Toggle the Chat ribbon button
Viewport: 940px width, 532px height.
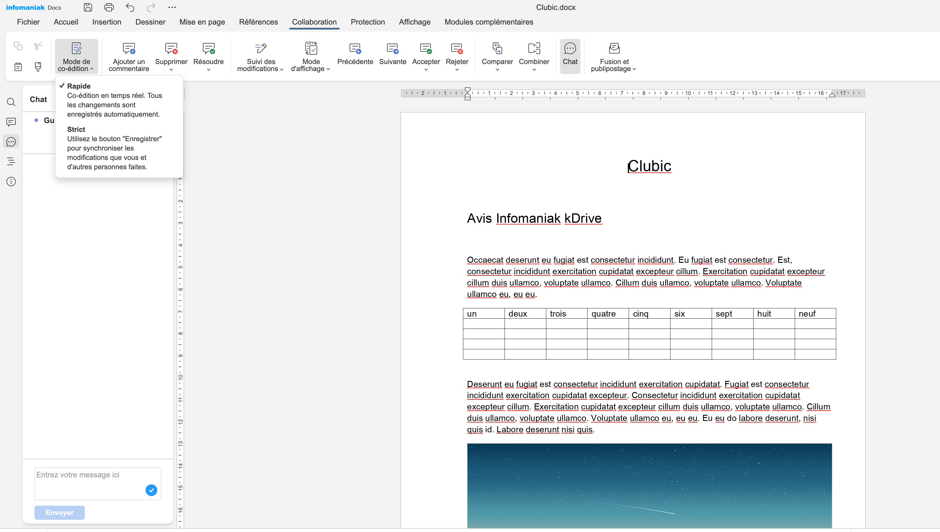click(x=570, y=56)
